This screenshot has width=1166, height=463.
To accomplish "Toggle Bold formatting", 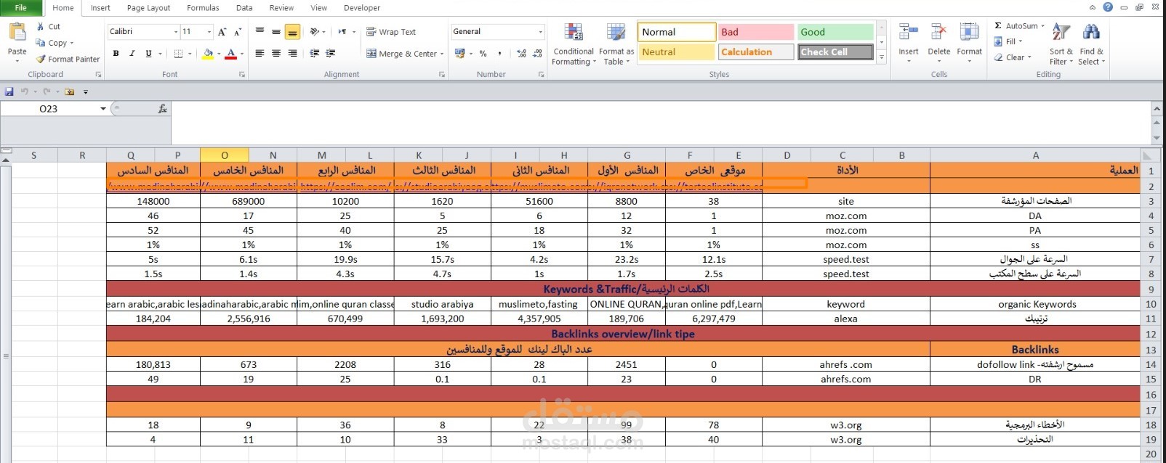I will [116, 54].
